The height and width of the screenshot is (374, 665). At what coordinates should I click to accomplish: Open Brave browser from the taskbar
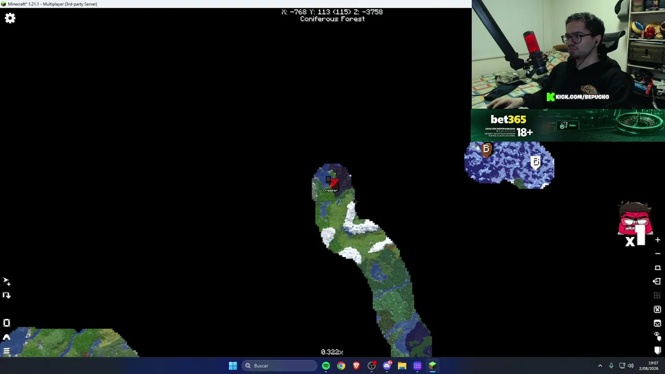(356, 366)
